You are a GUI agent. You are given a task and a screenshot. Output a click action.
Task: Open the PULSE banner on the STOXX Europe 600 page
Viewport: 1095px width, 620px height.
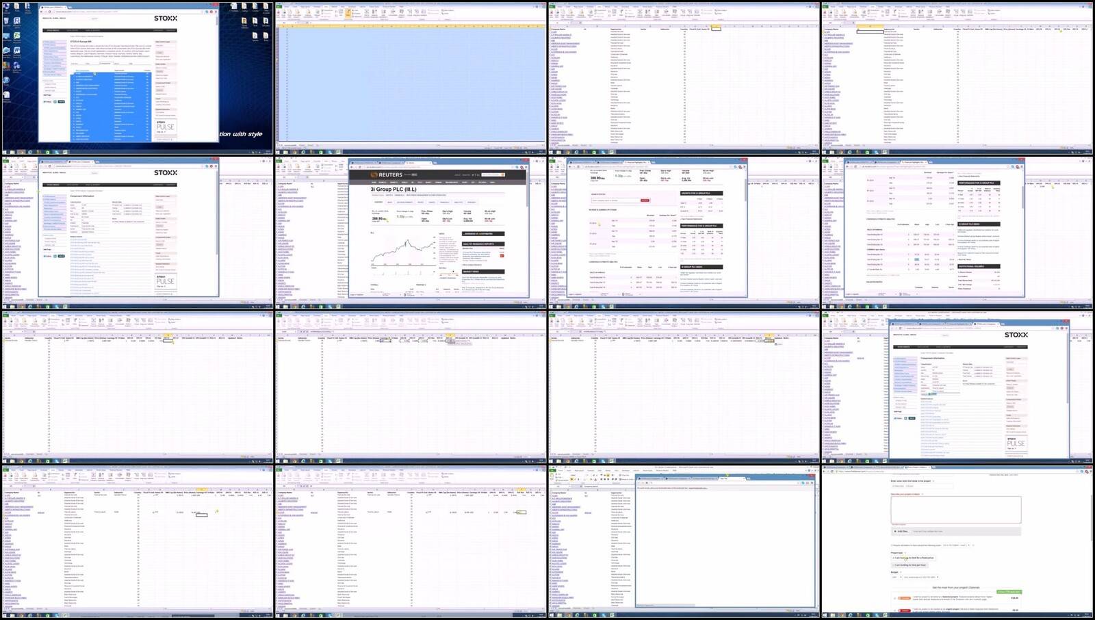coord(165,127)
